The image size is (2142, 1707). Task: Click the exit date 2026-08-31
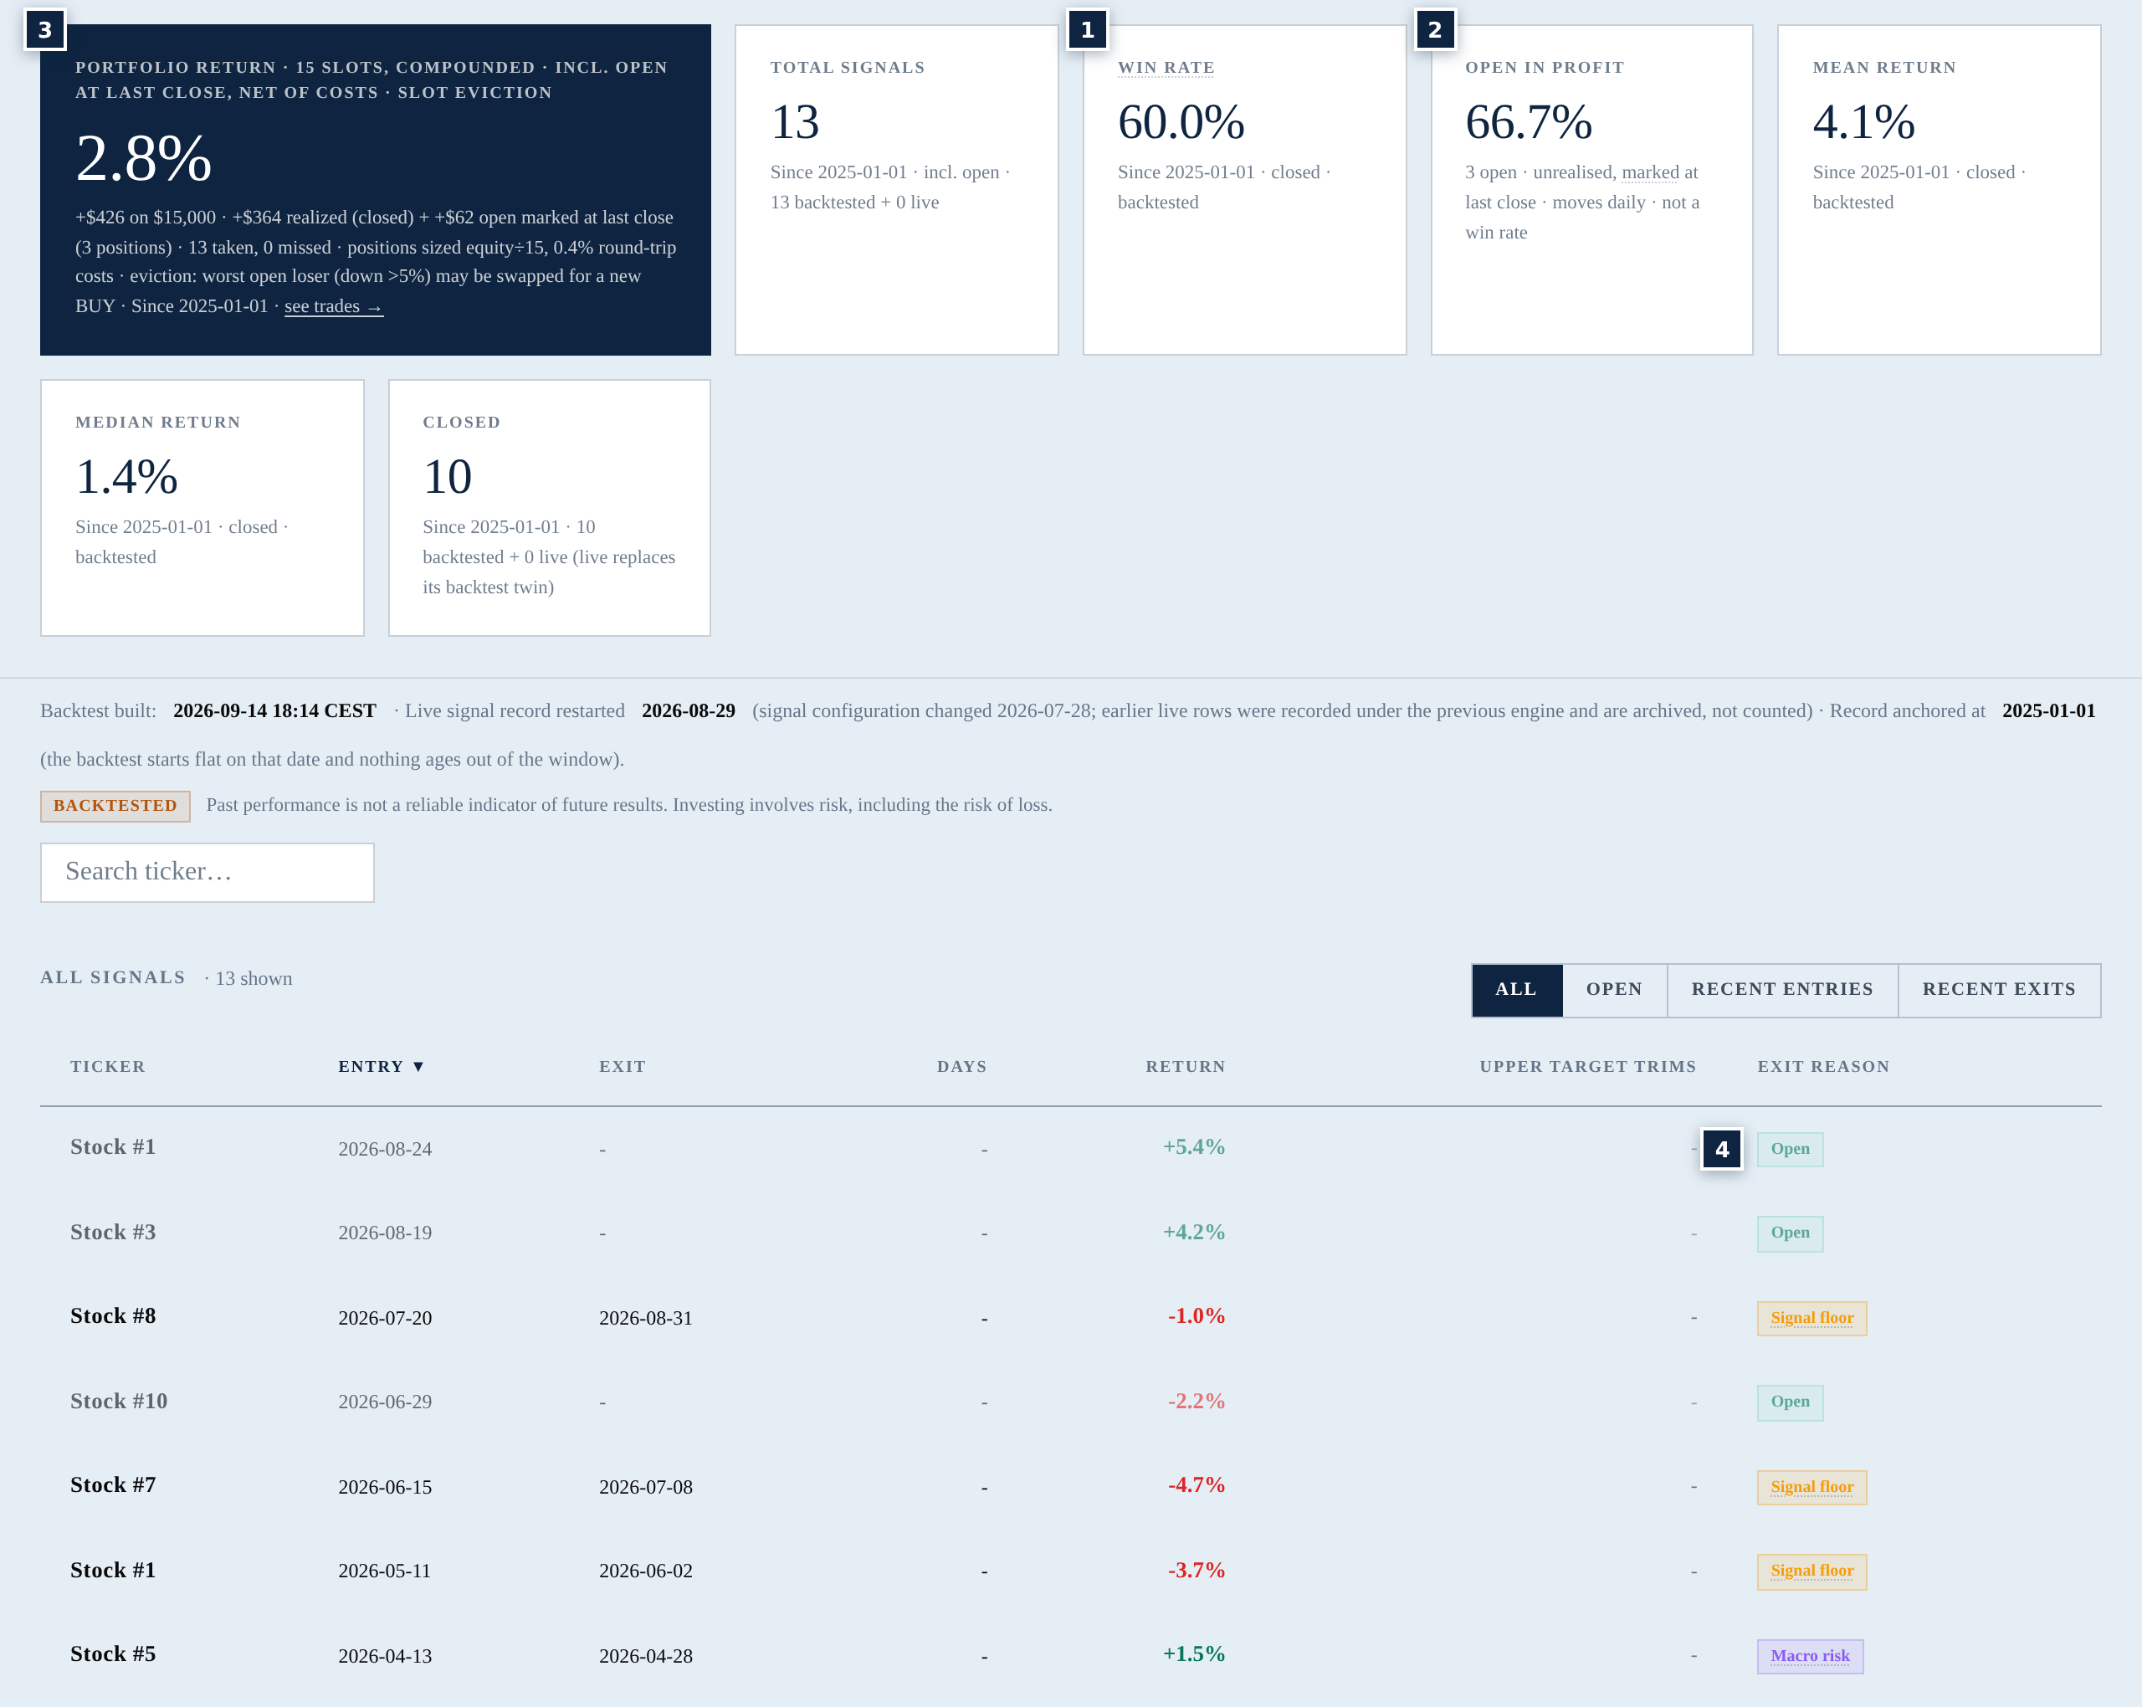(645, 1318)
